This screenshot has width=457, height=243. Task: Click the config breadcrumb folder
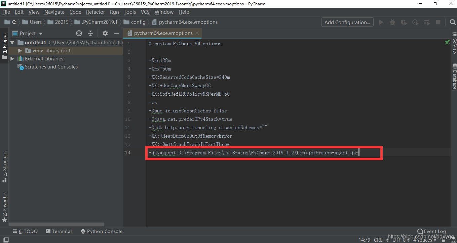(x=135, y=22)
